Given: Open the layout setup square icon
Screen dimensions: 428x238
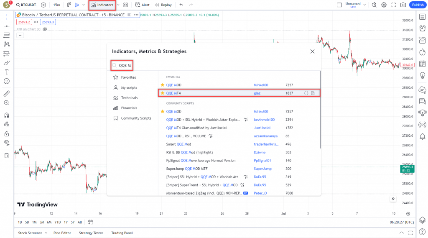Looking at the screenshot, I should (339, 5).
